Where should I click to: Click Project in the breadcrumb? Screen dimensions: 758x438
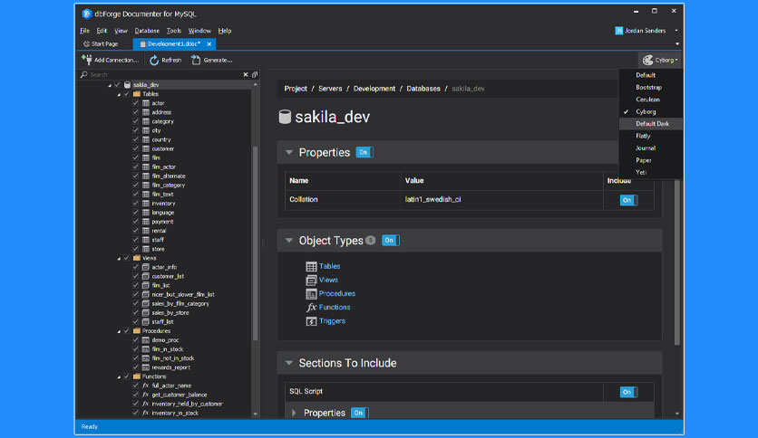pos(296,89)
